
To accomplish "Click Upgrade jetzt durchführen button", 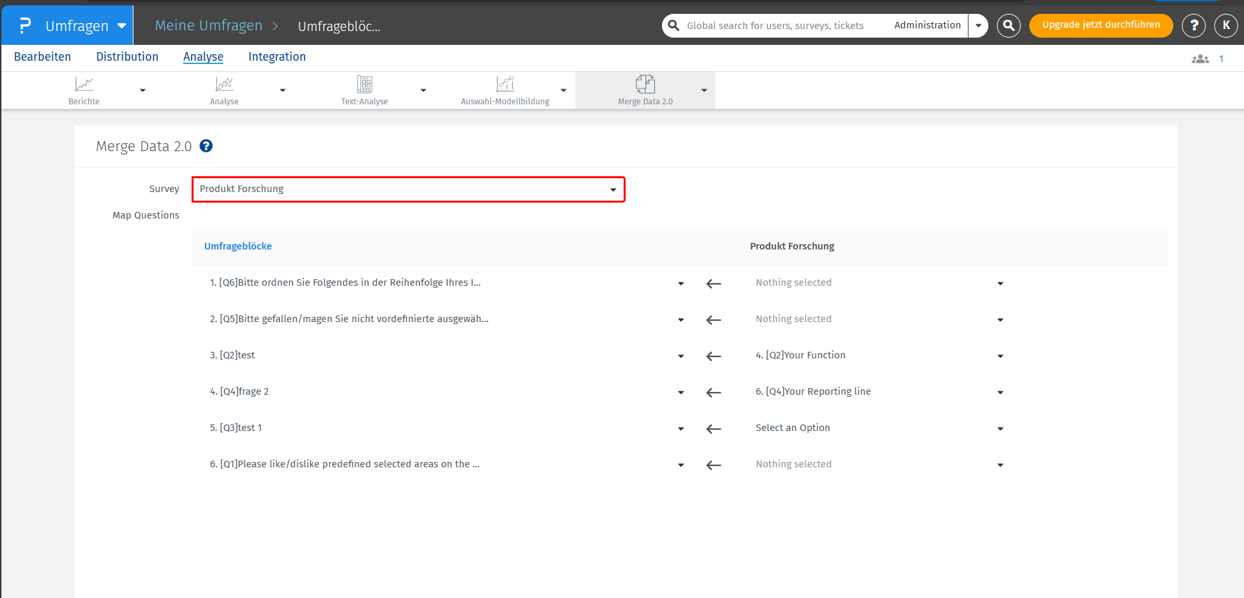I will [1101, 25].
